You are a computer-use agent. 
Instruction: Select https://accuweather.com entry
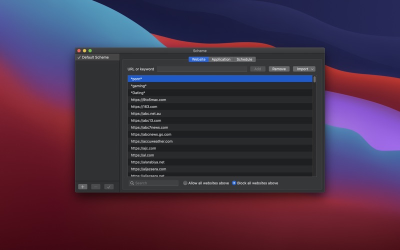(x=220, y=141)
